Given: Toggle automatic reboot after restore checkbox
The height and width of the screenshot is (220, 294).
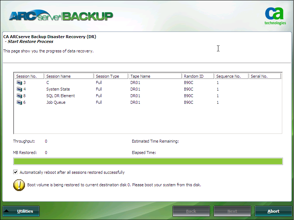Looking at the screenshot, I should click(x=15, y=172).
